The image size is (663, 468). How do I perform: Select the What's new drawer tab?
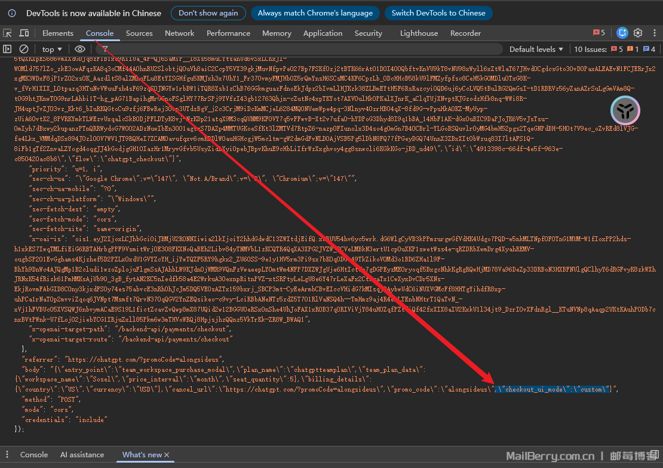(142, 454)
